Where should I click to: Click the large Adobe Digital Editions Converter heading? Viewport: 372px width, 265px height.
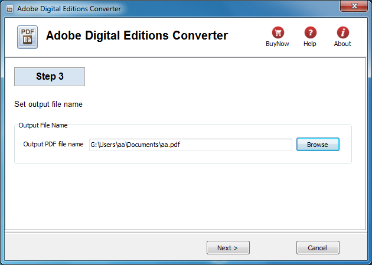tap(137, 35)
